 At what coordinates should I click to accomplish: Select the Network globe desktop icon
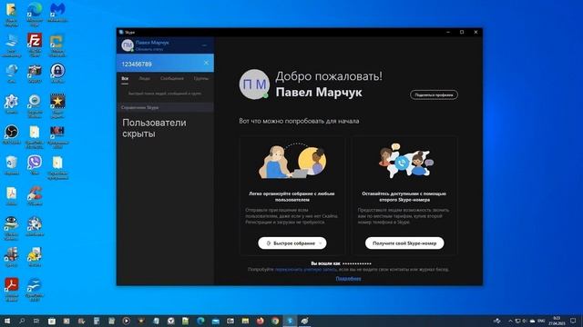click(11, 73)
